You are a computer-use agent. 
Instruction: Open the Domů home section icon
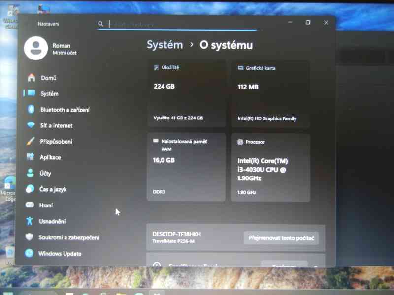[x=32, y=78]
